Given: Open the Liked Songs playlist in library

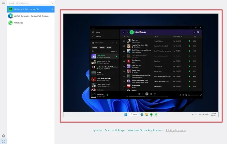Looking at the screenshot, I should (x=105, y=56).
